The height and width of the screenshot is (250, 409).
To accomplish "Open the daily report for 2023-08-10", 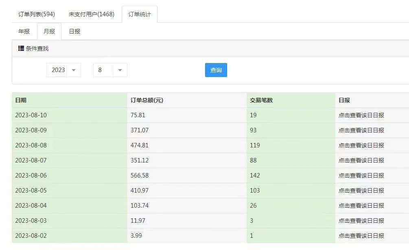I will coord(362,115).
